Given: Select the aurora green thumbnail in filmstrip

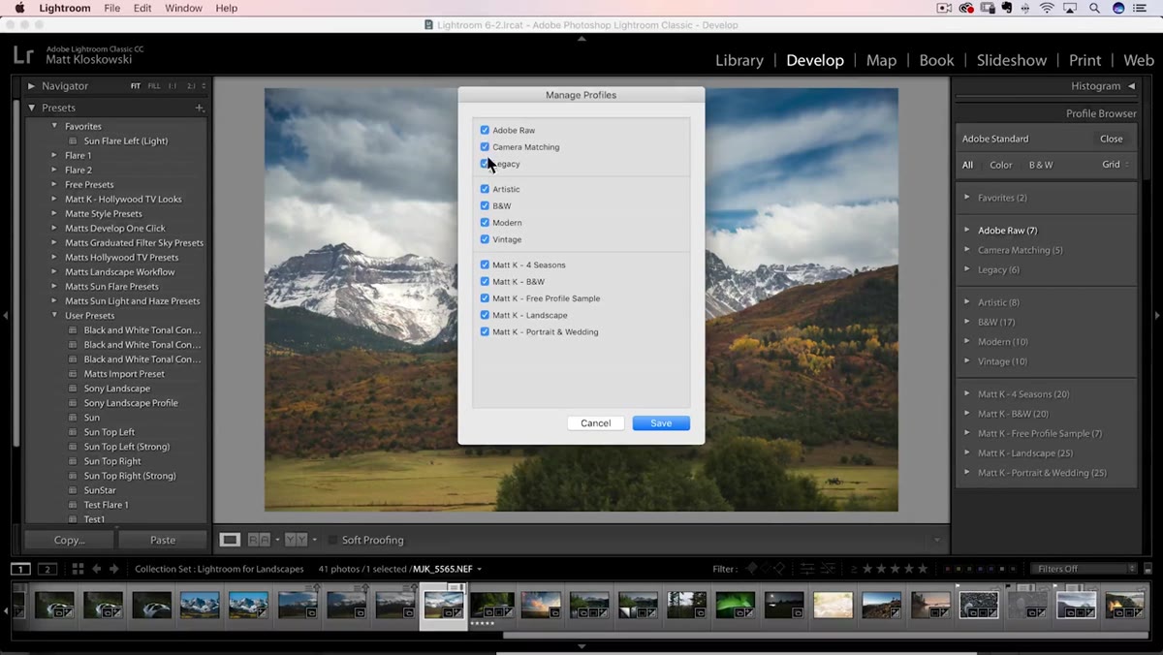Looking at the screenshot, I should tap(735, 606).
